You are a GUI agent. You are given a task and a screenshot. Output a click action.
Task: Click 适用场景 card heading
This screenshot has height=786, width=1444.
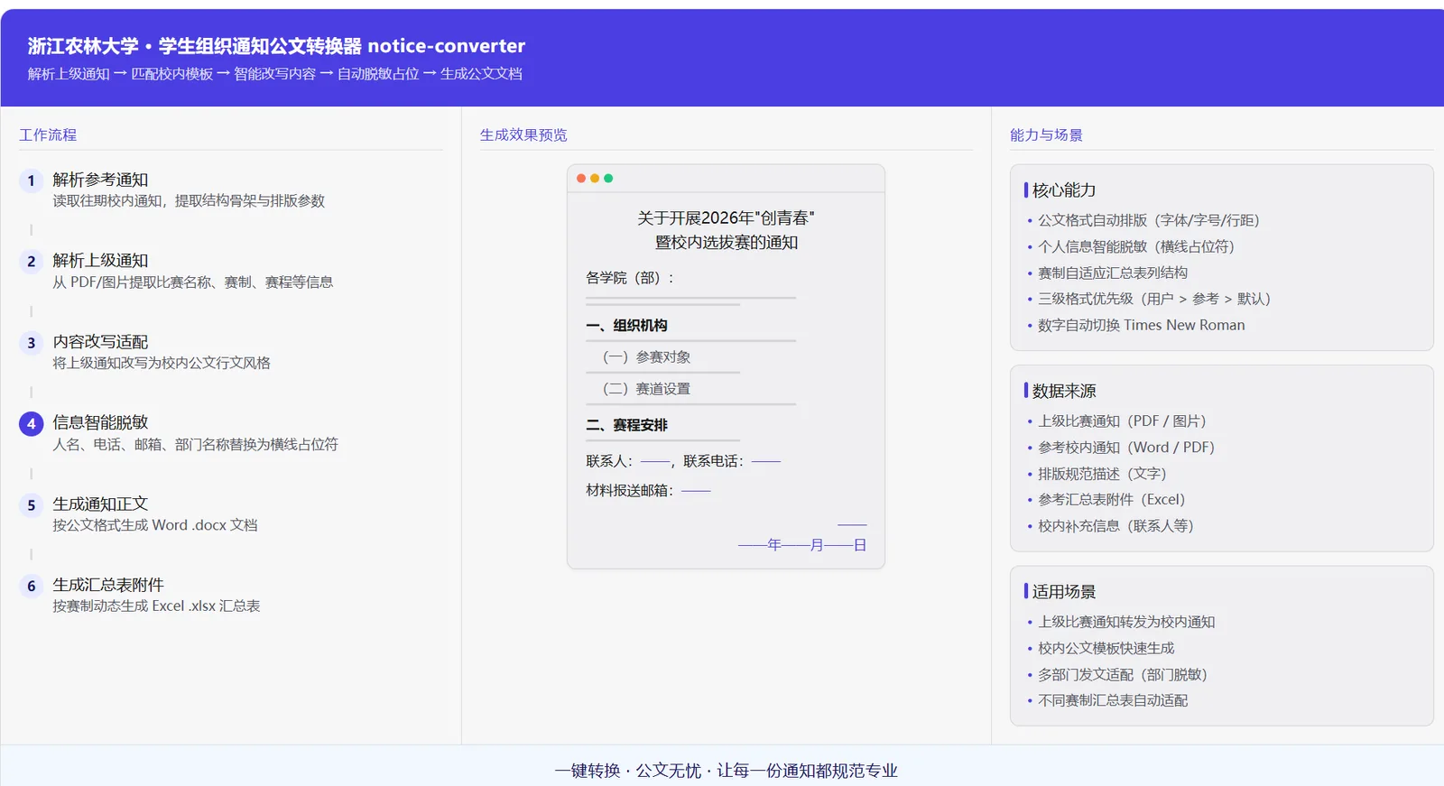[x=1064, y=592]
